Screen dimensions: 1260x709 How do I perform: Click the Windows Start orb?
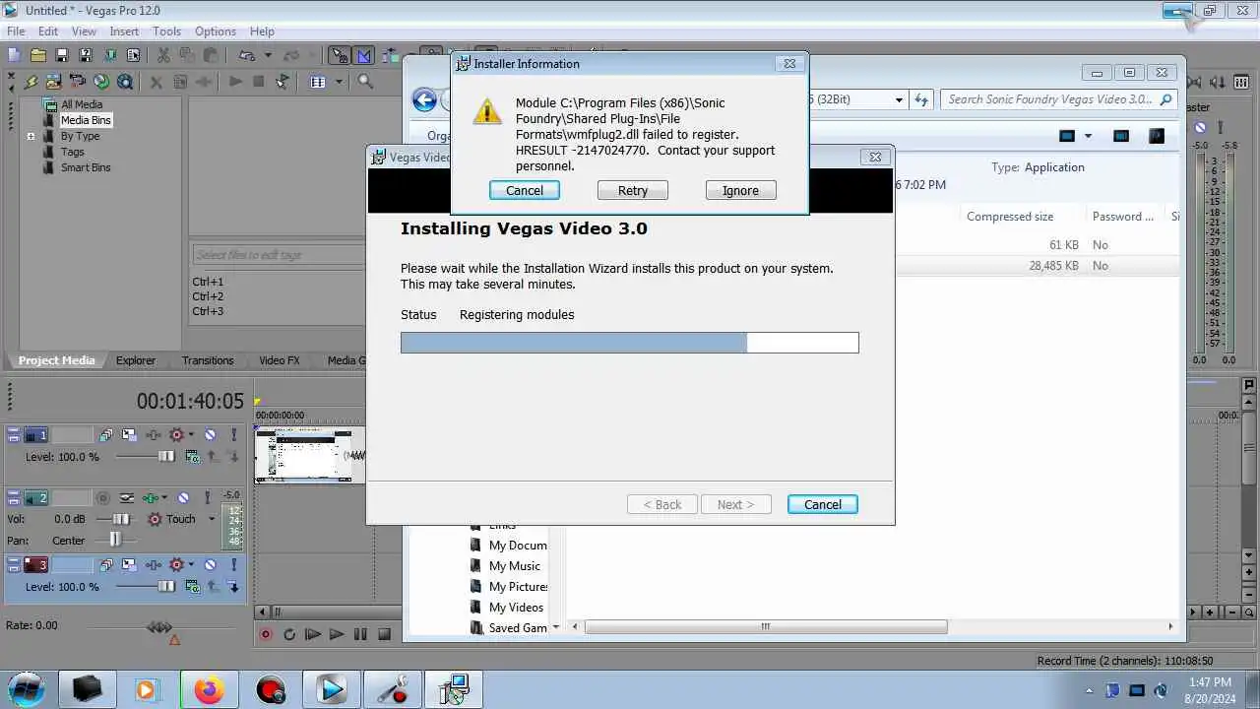(x=26, y=689)
